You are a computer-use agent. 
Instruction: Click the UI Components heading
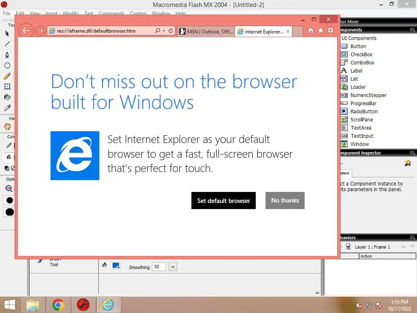[359, 38]
